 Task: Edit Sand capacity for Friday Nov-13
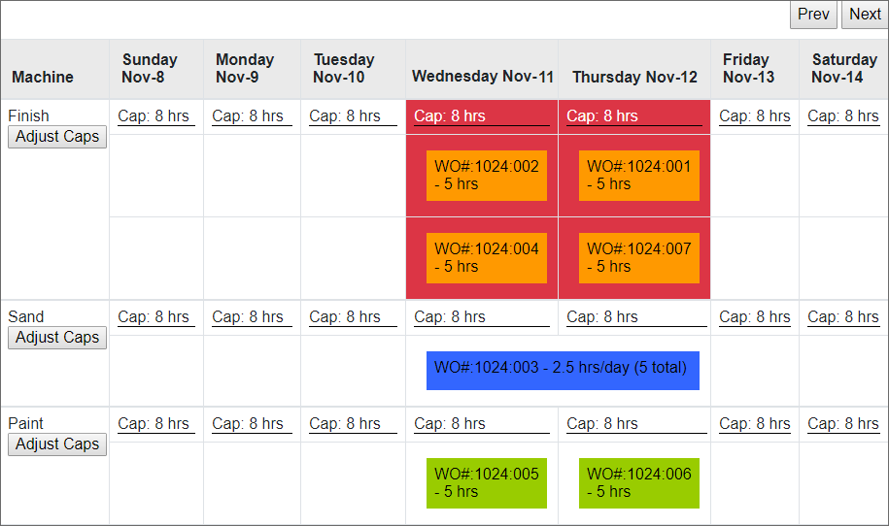755,317
